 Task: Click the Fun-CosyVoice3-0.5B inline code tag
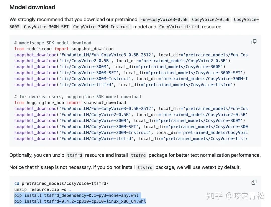164,20
